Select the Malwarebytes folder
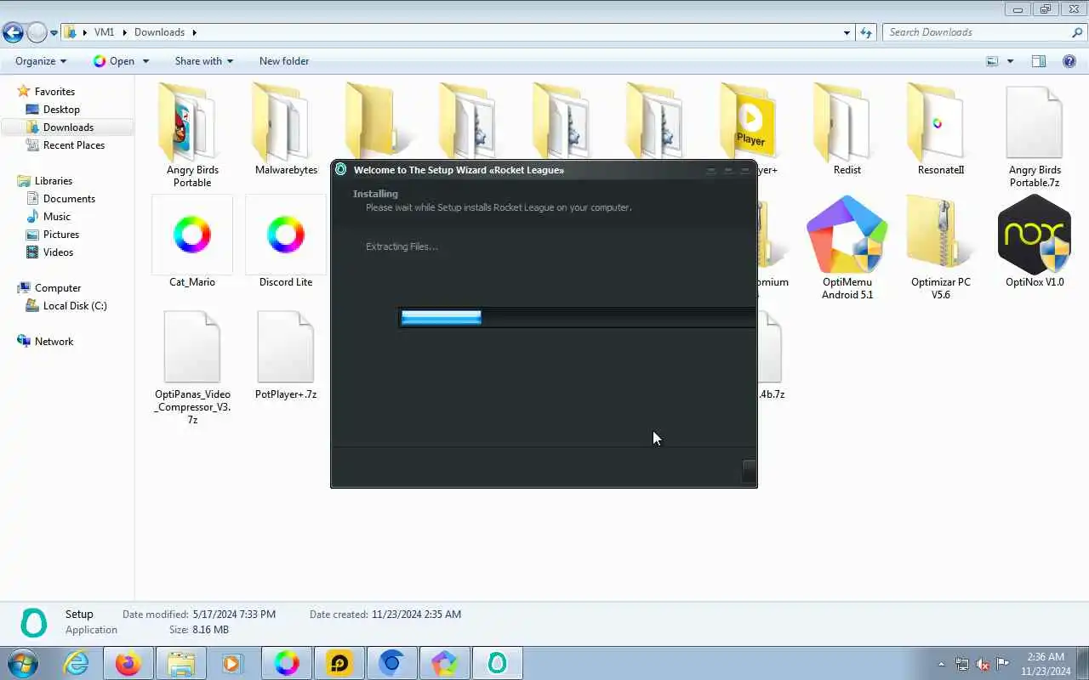1089x680 pixels. [286, 128]
